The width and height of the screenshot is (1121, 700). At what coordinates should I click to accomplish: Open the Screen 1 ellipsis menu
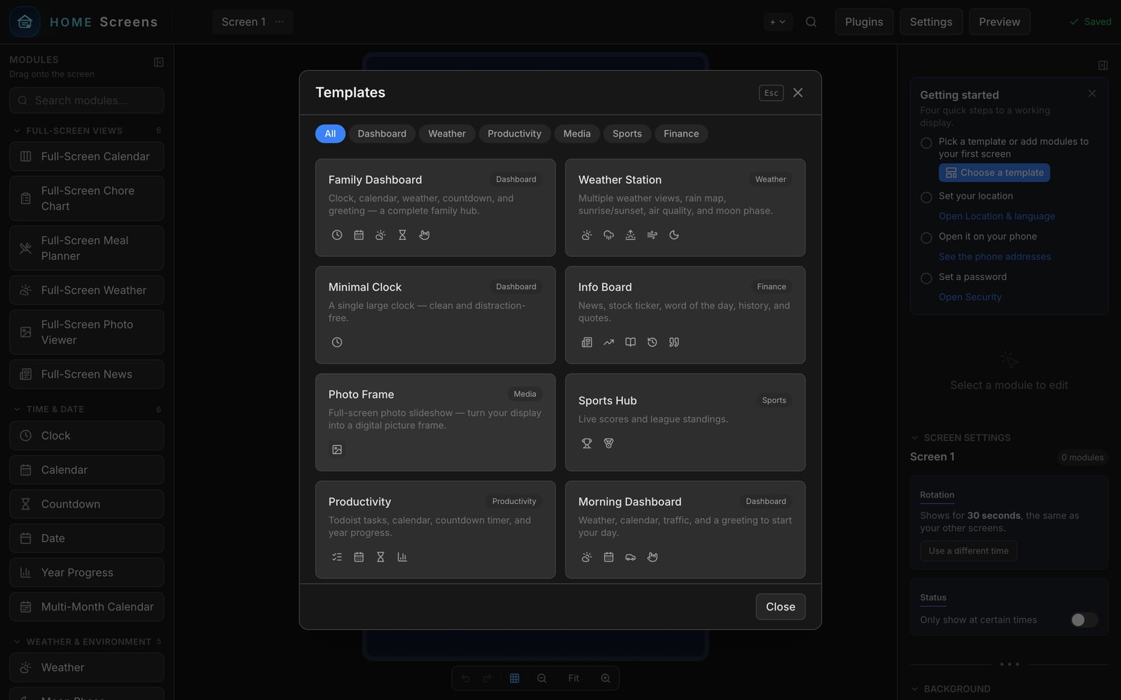pyautogui.click(x=280, y=22)
